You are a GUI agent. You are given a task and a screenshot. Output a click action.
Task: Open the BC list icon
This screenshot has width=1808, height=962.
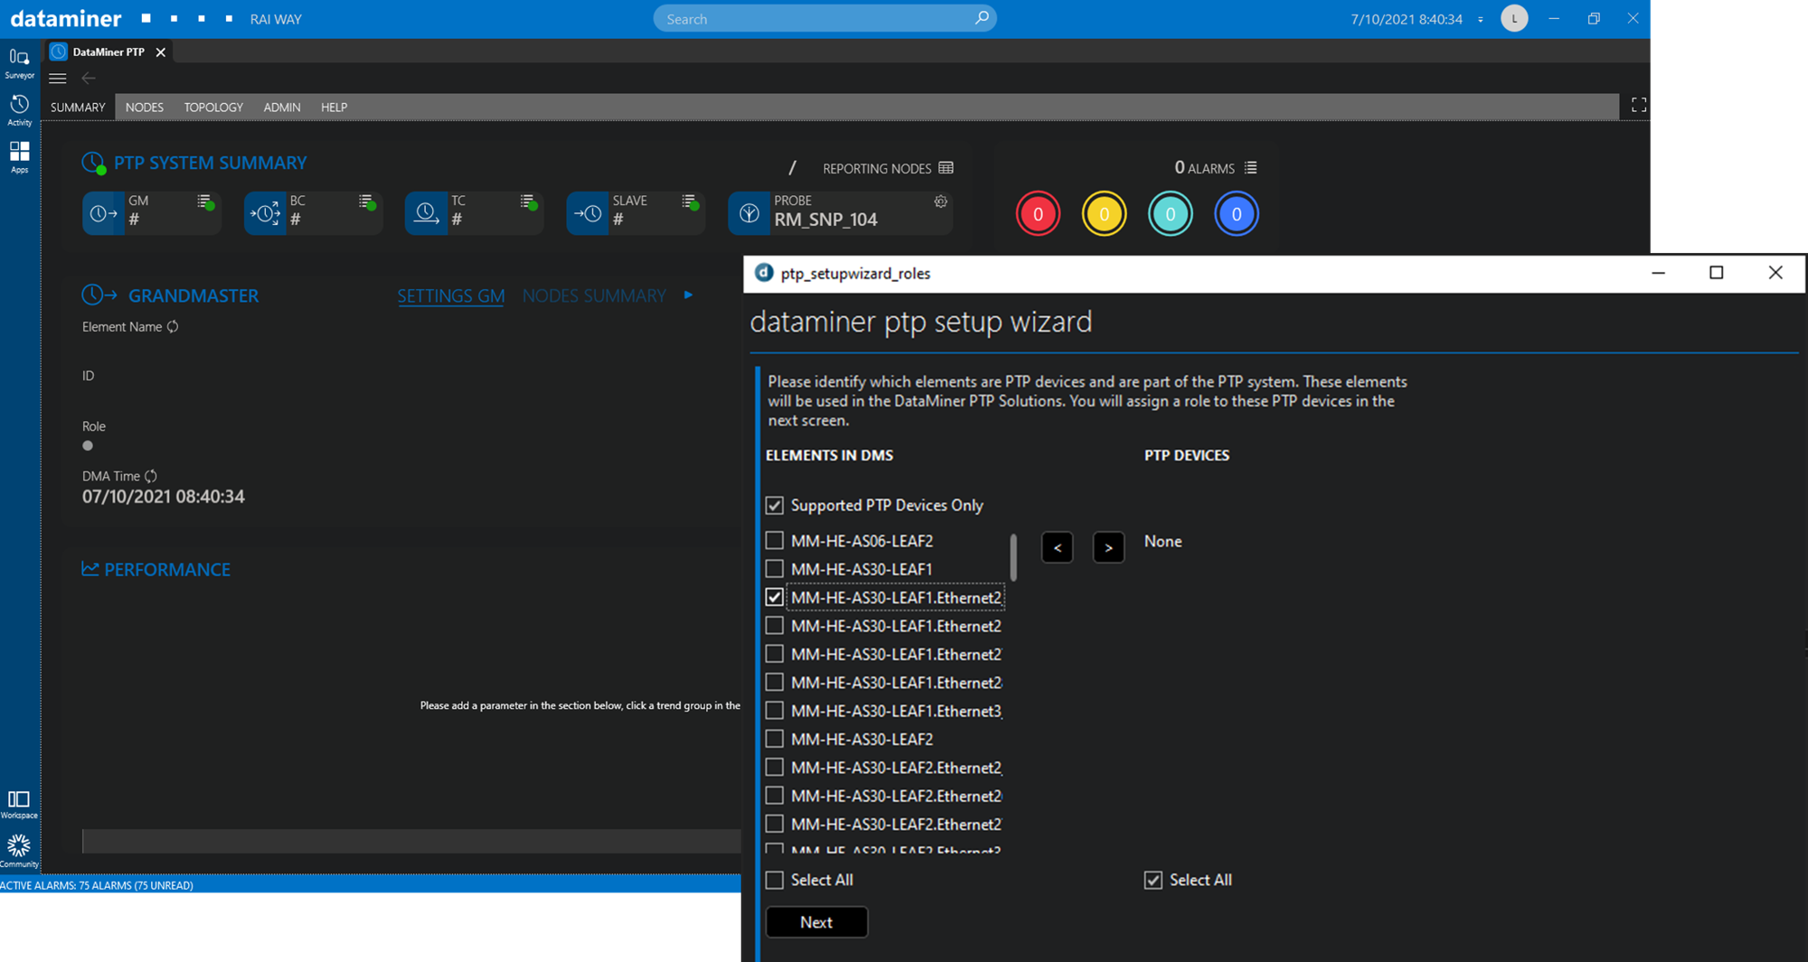click(x=366, y=201)
